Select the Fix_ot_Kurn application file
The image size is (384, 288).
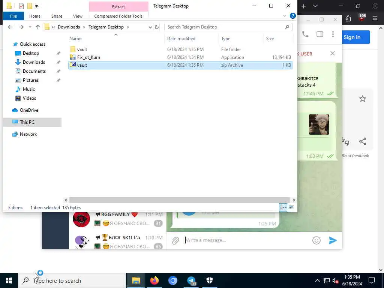pyautogui.click(x=180, y=57)
